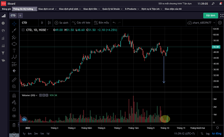Viewport: 224px width, 137px height.
Task: Expand the Quản lý tài khoản menu
Action: pos(112,9)
